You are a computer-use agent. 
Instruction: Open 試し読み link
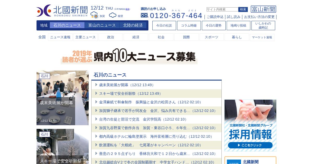click(234, 17)
